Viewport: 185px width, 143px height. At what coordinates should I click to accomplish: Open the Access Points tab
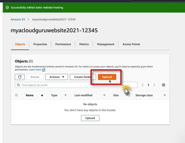(x=131, y=44)
